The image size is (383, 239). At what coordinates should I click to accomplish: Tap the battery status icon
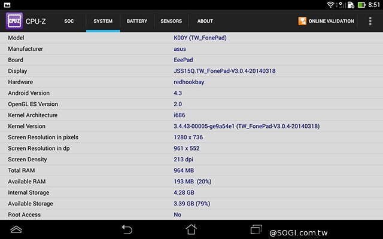coord(361,5)
